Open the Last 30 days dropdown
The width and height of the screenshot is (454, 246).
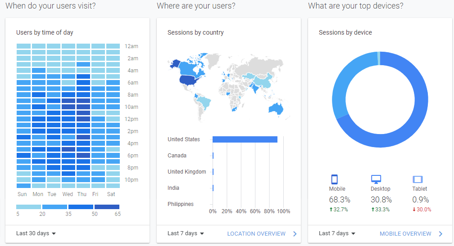click(36, 233)
